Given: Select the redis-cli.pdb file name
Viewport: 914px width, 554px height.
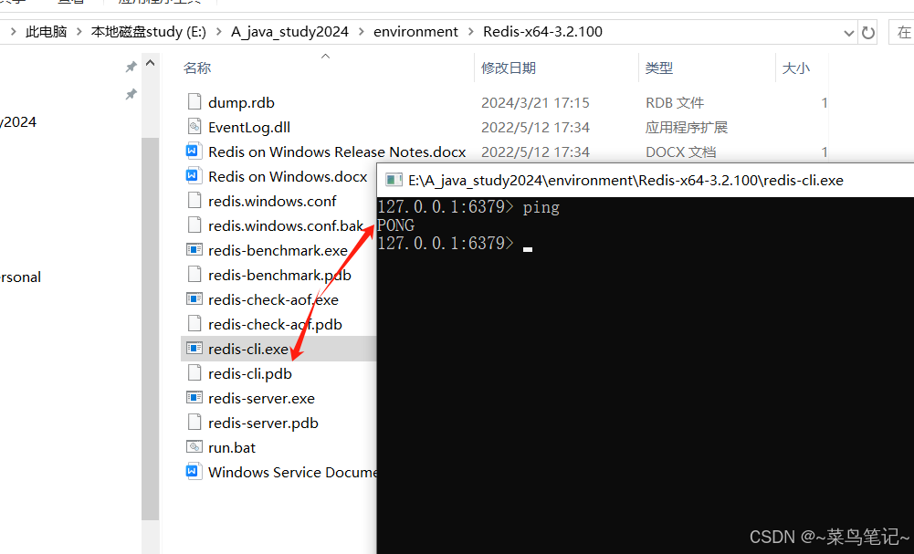Looking at the screenshot, I should click(250, 373).
